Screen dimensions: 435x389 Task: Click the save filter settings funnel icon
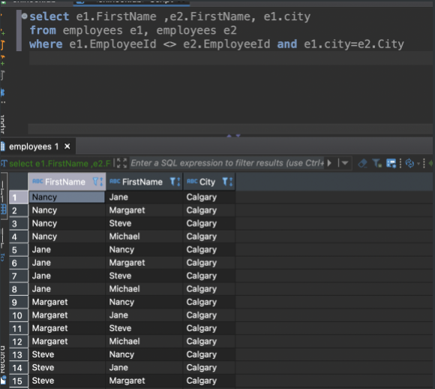(x=376, y=164)
